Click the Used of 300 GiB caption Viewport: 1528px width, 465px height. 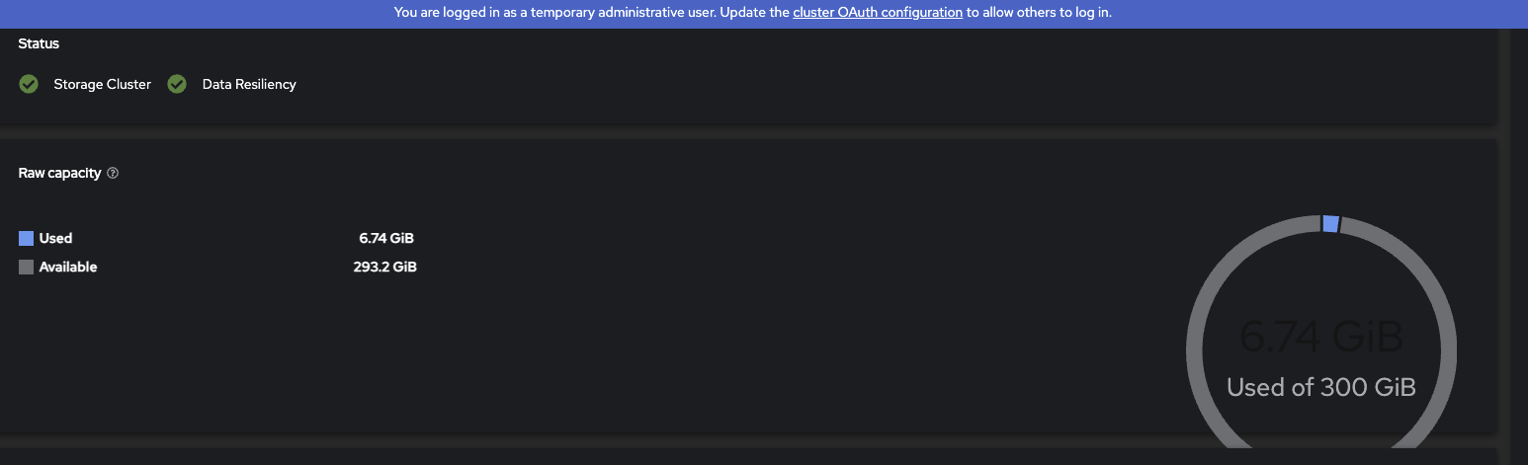1321,387
